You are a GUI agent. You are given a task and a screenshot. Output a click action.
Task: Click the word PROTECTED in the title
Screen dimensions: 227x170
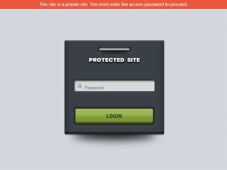[x=106, y=60]
